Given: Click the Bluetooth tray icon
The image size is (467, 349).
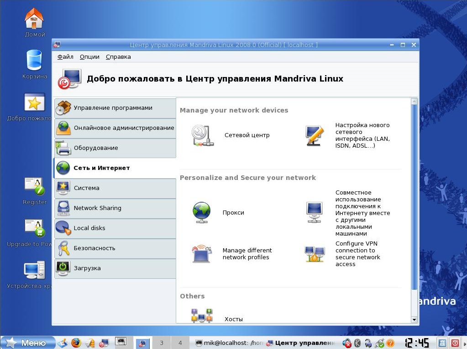Looking at the screenshot, I should 357,344.
